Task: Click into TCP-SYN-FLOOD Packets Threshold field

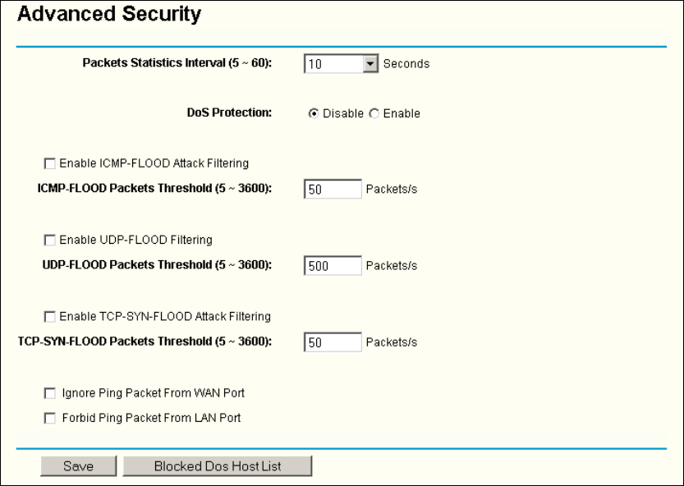Action: (x=332, y=342)
